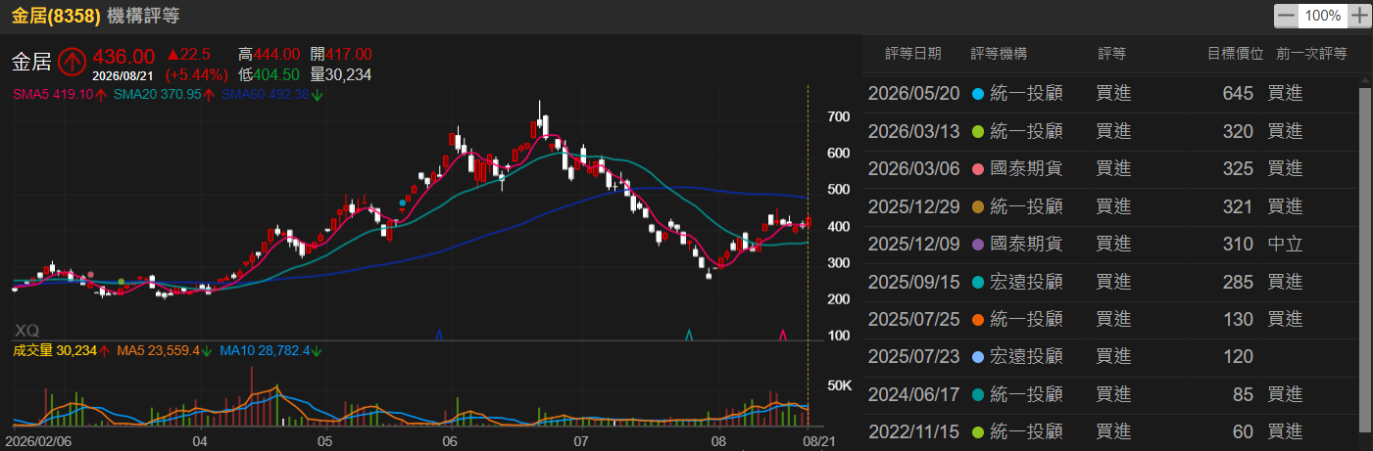Click the ratings list vertical scrollbar
The image size is (1373, 451).
pyautogui.click(x=1364, y=258)
